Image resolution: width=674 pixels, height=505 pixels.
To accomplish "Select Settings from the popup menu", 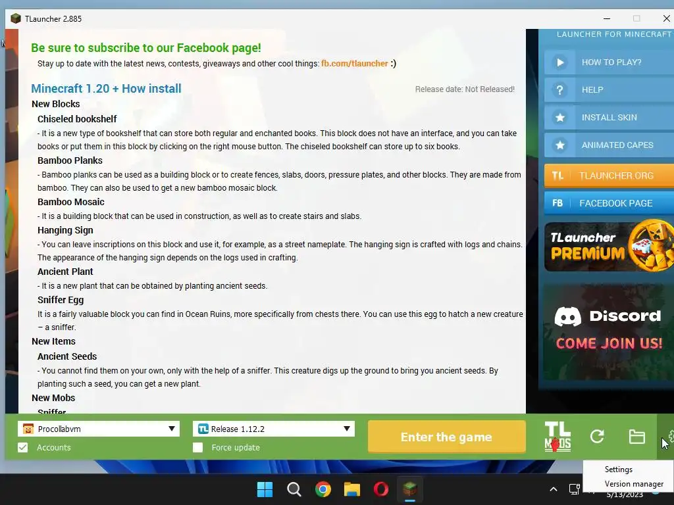I will coord(619,469).
